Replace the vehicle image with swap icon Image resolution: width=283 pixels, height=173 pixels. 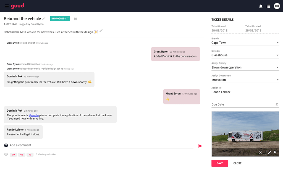pos(265,153)
